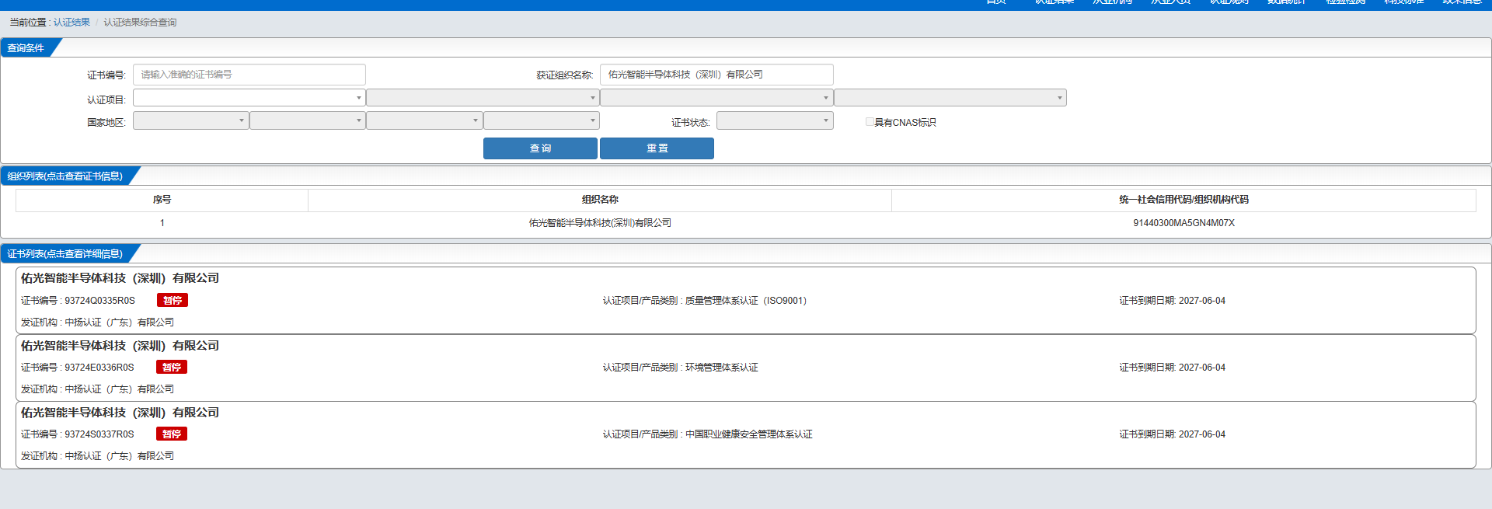Click 中国职业健康安全管理体系认证 category text

click(749, 434)
